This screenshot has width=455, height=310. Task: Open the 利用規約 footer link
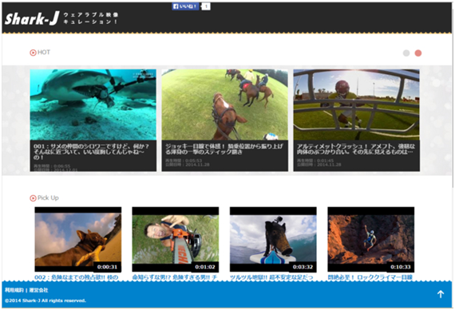tap(14, 290)
